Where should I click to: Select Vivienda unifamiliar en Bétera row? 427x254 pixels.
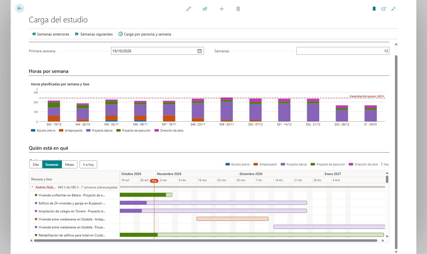coord(74,195)
